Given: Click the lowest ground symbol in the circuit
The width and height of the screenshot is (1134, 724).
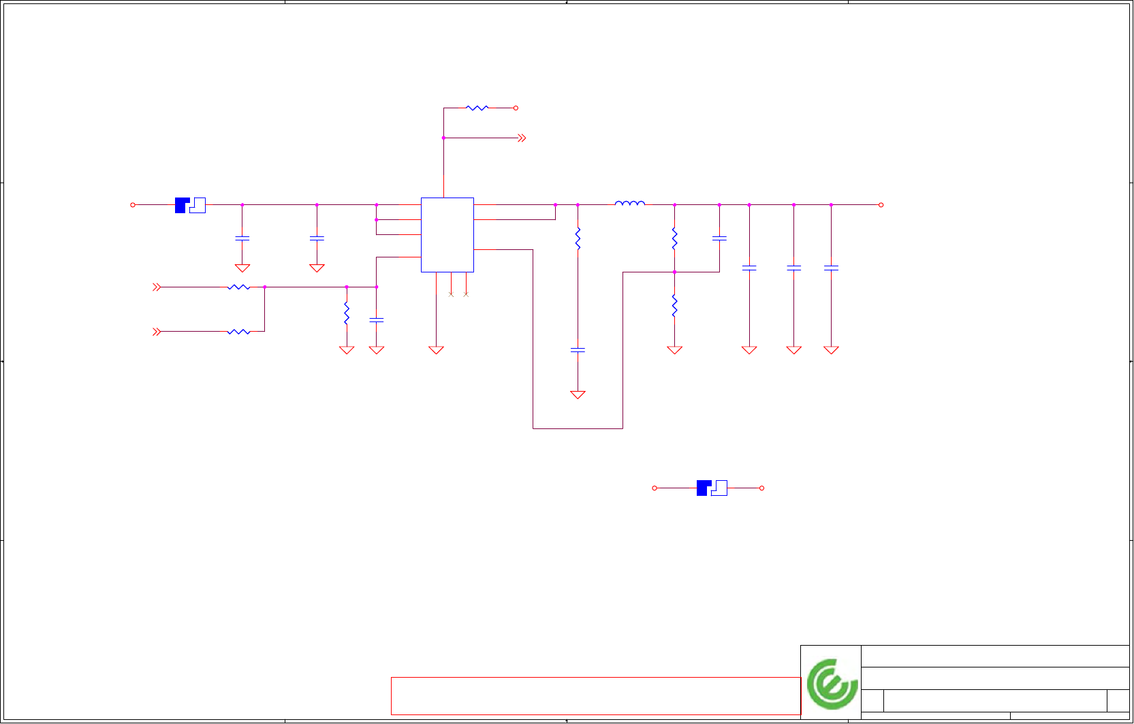Looking at the screenshot, I should (578, 395).
